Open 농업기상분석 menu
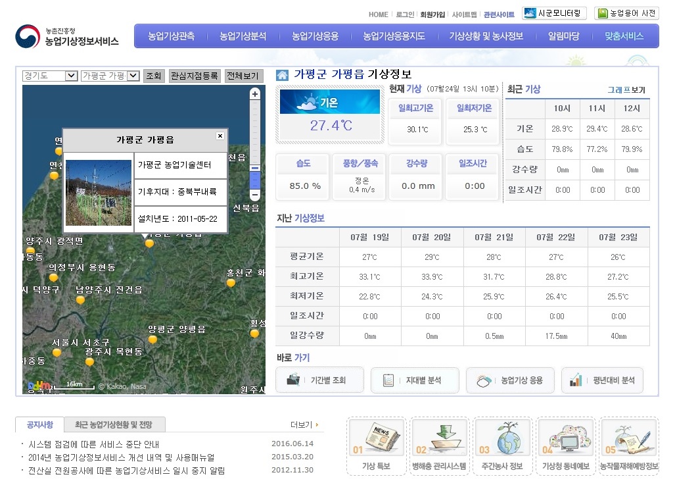 pos(243,36)
